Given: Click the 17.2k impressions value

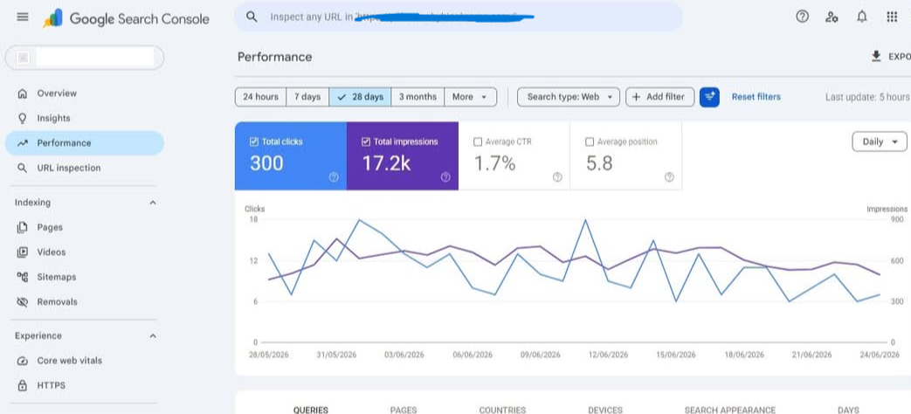Looking at the screenshot, I should (x=386, y=163).
